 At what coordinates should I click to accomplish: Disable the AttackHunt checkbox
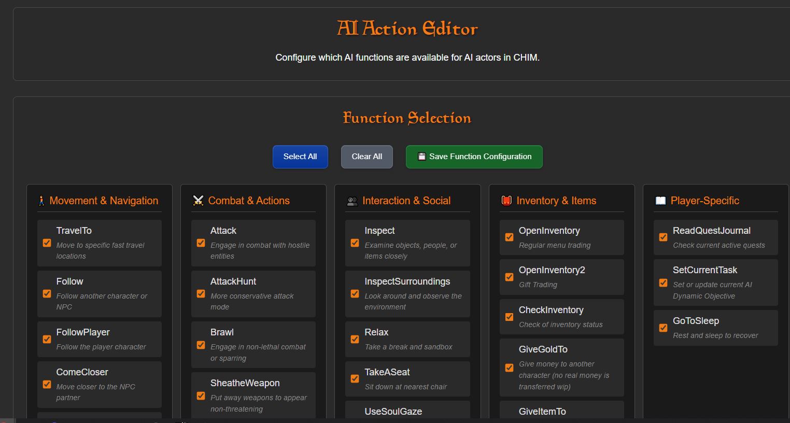coord(201,293)
